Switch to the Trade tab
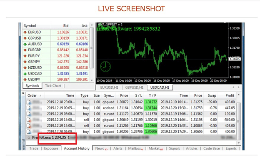 point(34,148)
